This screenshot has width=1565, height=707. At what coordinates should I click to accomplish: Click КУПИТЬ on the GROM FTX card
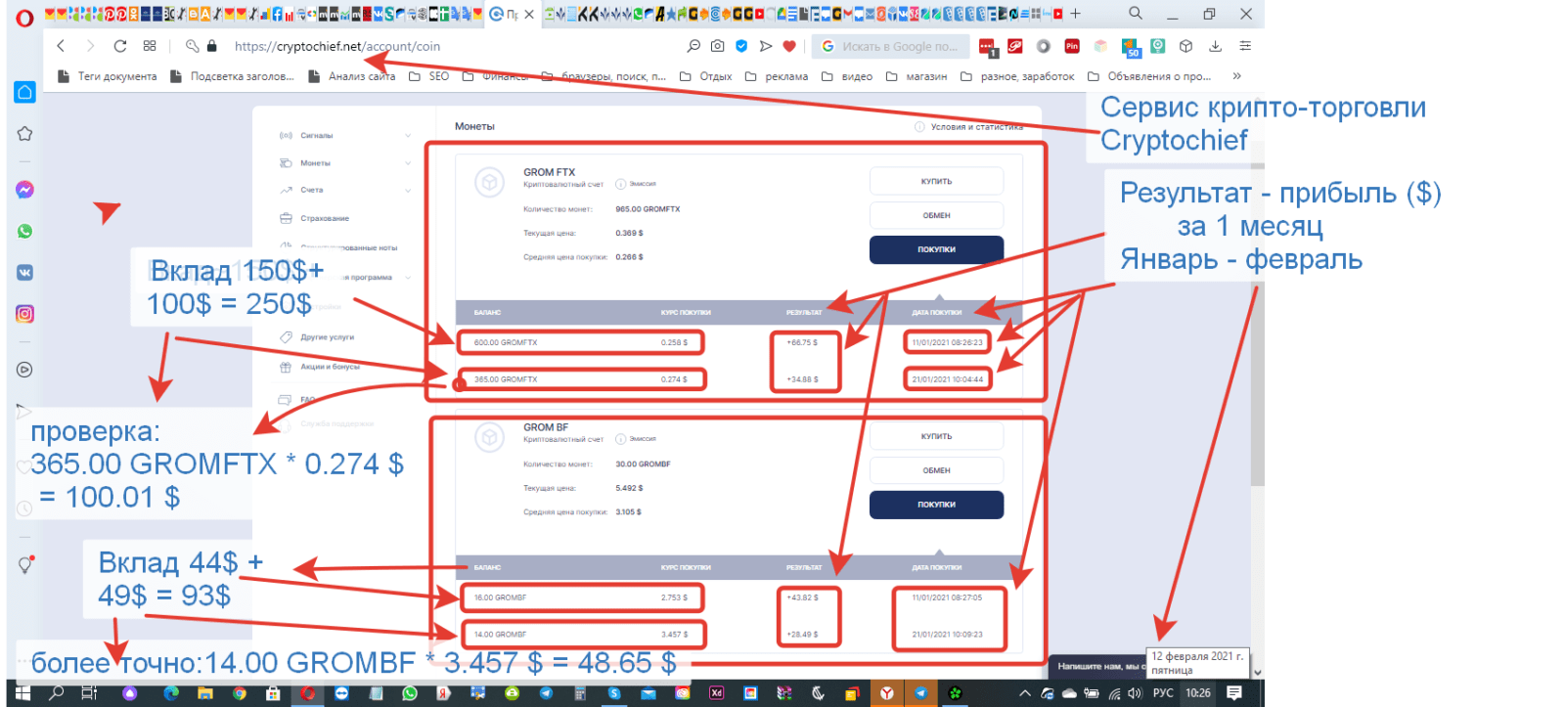pyautogui.click(x=936, y=181)
